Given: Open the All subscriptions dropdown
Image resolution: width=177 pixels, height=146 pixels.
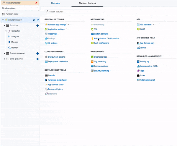Looking at the screenshot, I should point(20,8).
